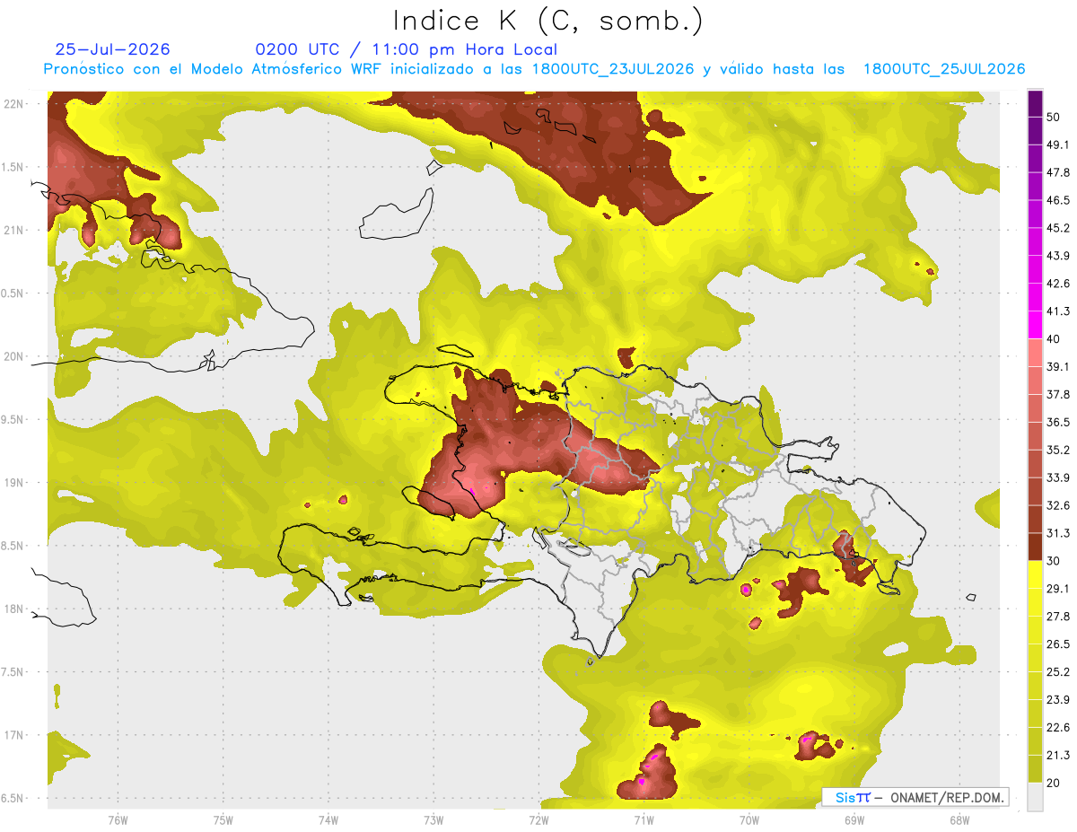Image resolution: width=1077 pixels, height=832 pixels.
Task: Click the color scale value "22.6"
Action: click(1058, 728)
